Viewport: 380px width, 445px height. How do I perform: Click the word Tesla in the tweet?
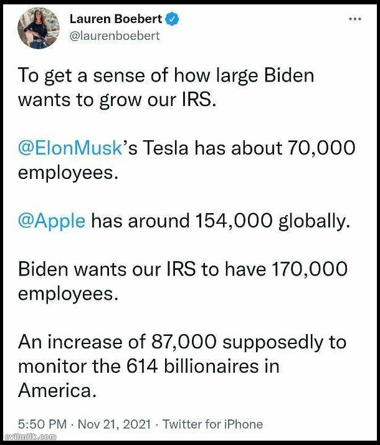click(x=166, y=148)
